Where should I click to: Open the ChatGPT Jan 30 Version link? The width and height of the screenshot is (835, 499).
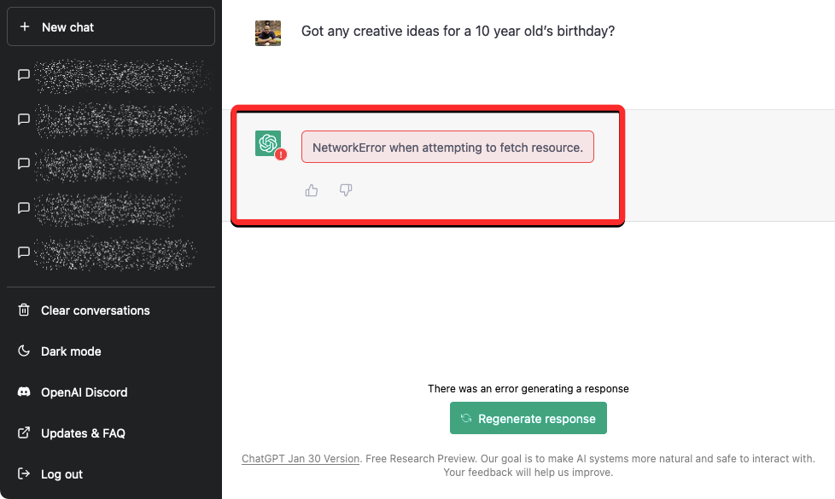[x=301, y=459]
